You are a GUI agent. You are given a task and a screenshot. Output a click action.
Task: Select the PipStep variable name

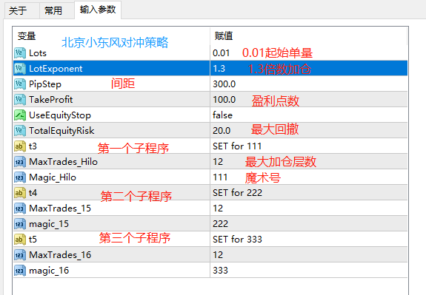45,84
